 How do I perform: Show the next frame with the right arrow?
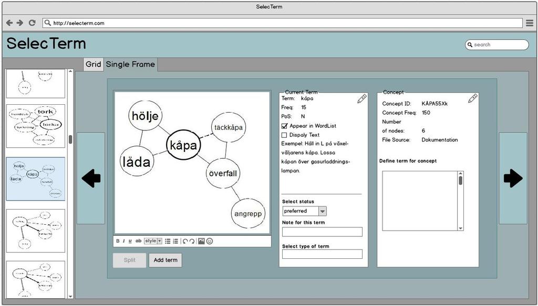pyautogui.click(x=513, y=178)
